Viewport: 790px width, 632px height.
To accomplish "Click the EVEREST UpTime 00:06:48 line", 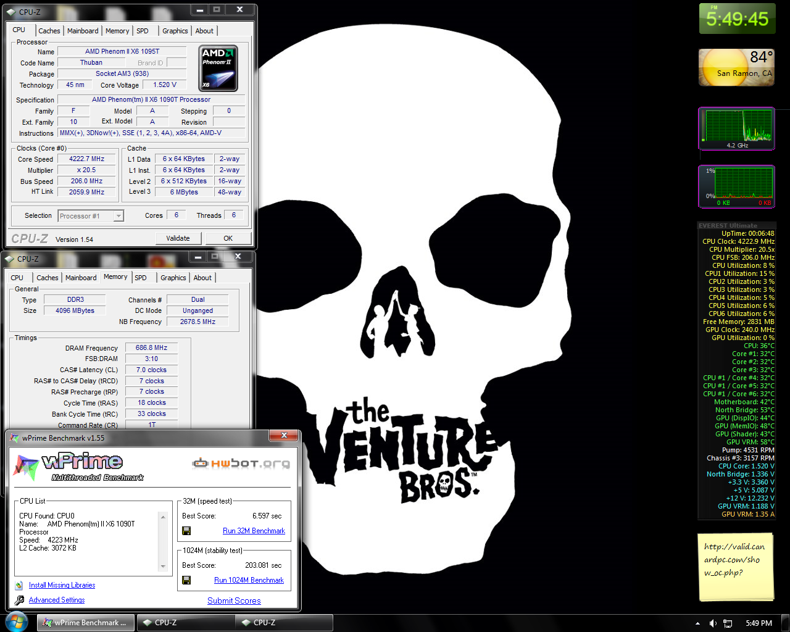I will pyautogui.click(x=747, y=233).
